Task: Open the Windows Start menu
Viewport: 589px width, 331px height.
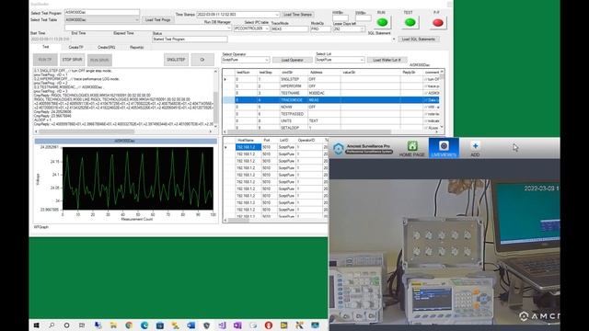Action: click(37, 325)
